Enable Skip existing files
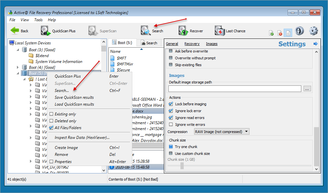The width and height of the screenshot is (328, 193). click(x=171, y=65)
